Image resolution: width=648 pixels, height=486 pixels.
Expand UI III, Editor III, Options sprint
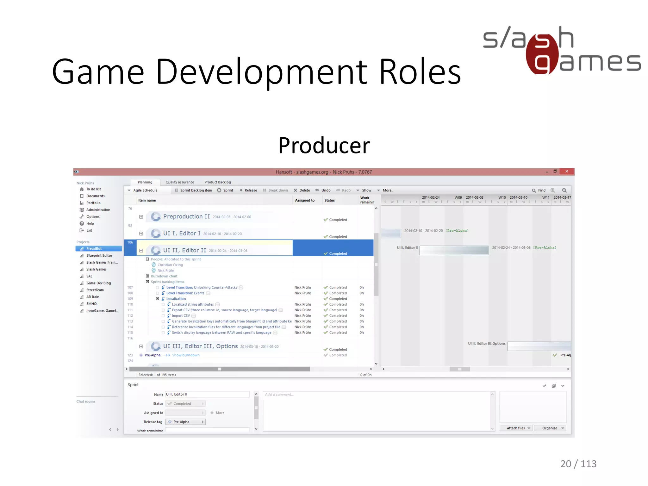(x=141, y=346)
